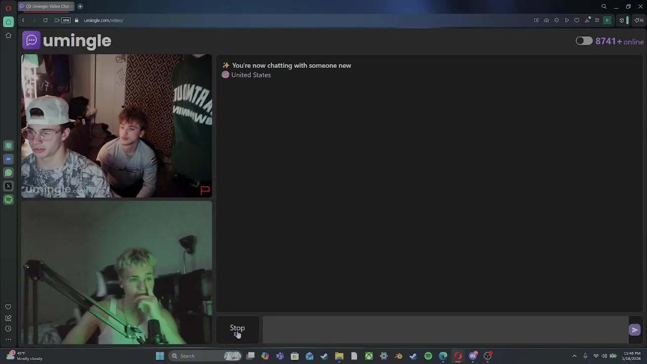The image size is (647, 364).
Task: Click into the chat message input field
Action: click(445, 330)
